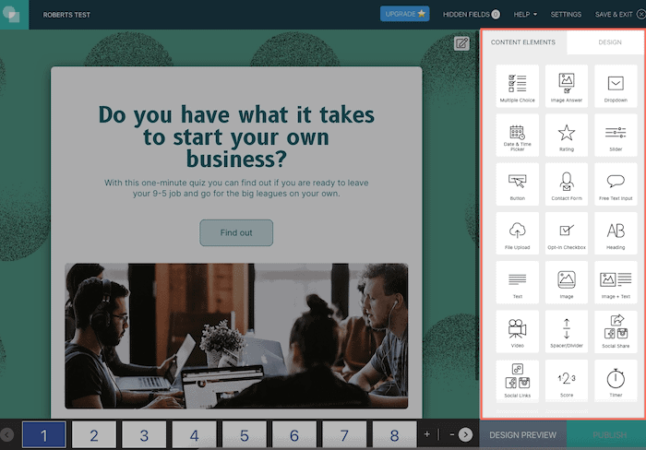Go to page 2
The image size is (646, 450).
[94, 434]
